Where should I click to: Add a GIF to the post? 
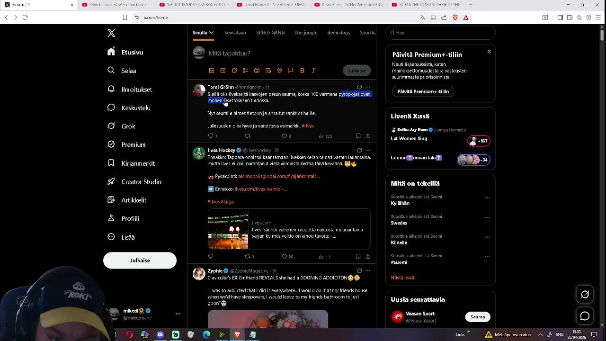(x=223, y=71)
